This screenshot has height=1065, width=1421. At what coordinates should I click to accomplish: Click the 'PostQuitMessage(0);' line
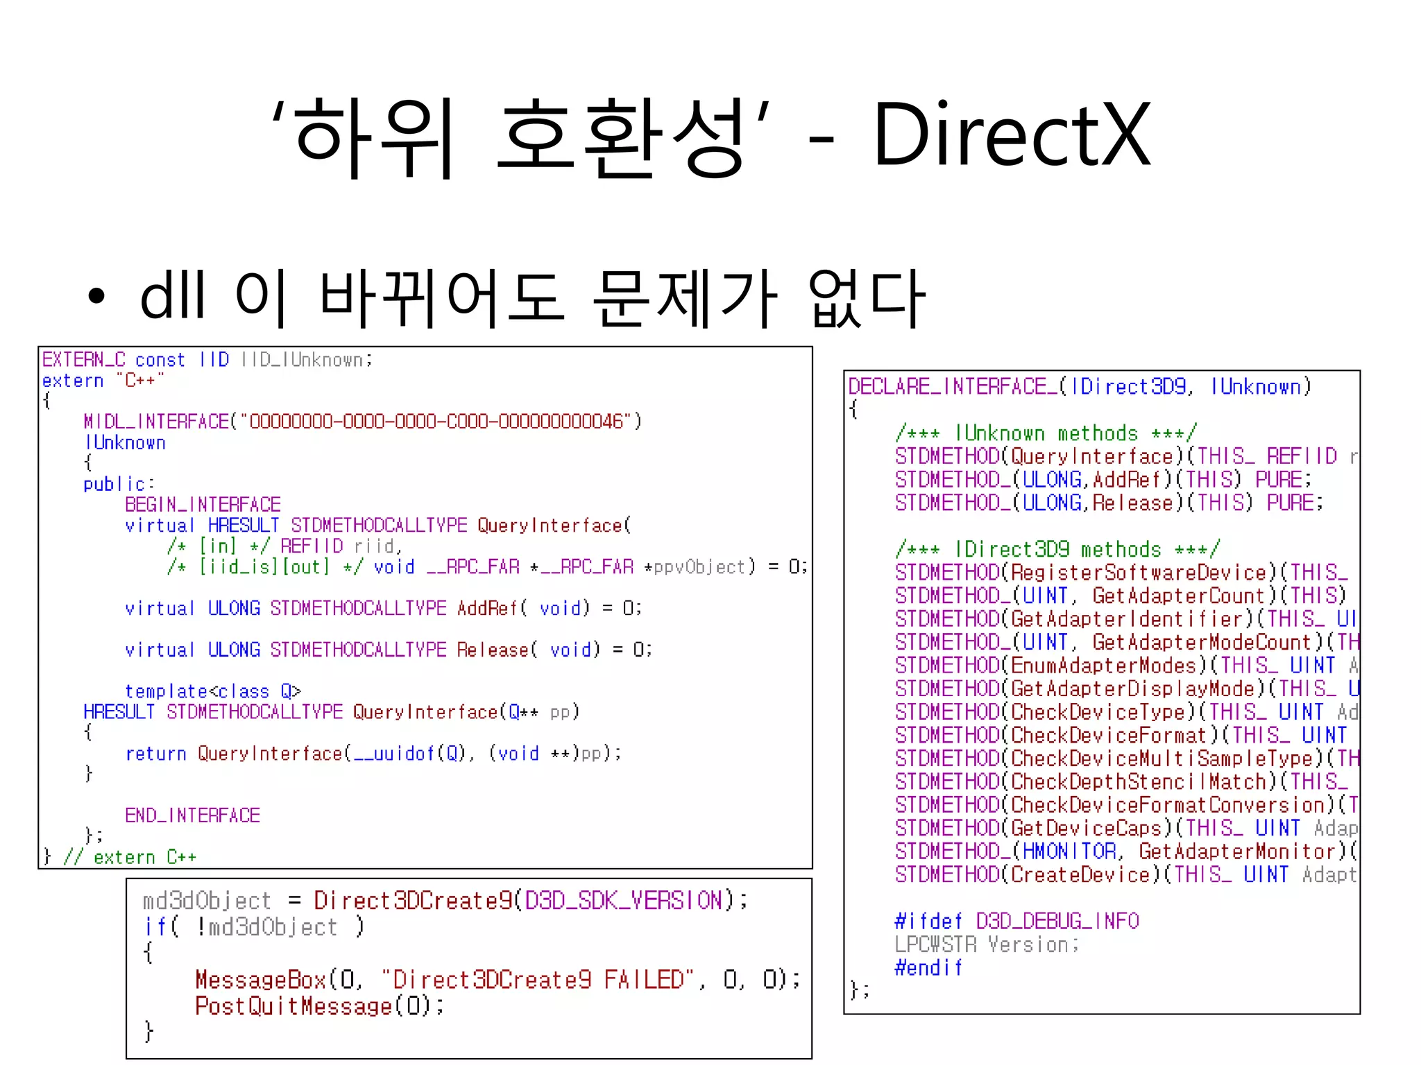(x=320, y=1006)
